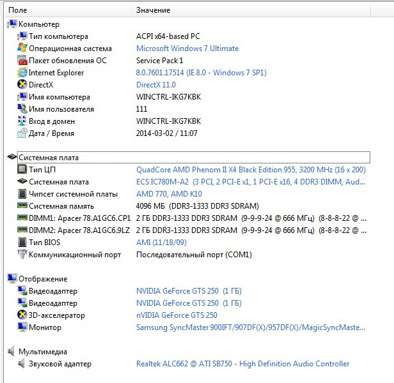The width and height of the screenshot is (394, 383).
Task: Select the Системная плата row label under Тип ЦП
Action: pyautogui.click(x=59, y=182)
